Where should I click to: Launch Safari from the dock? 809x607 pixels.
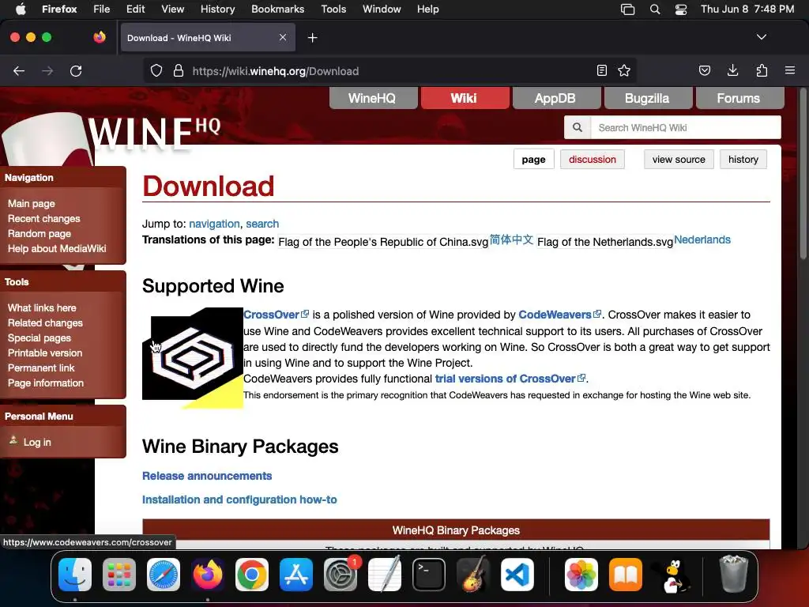coord(164,575)
